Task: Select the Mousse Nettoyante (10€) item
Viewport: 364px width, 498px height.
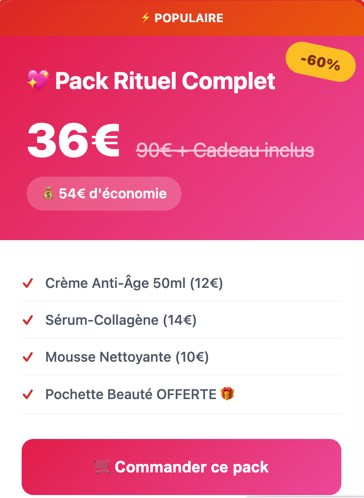Action: coord(127,357)
